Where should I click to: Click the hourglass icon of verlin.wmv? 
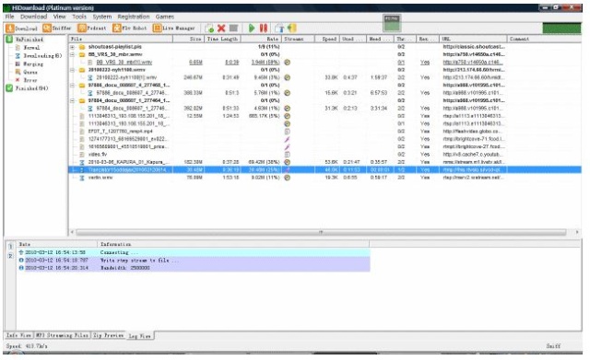coord(82,178)
